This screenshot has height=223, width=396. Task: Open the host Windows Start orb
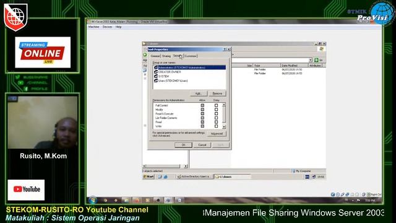pyautogui.click(x=93, y=200)
